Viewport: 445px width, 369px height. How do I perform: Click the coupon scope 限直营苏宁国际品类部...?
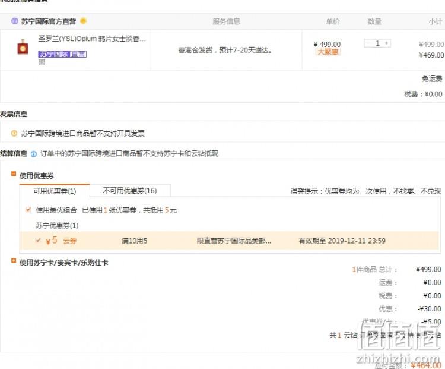(x=234, y=241)
